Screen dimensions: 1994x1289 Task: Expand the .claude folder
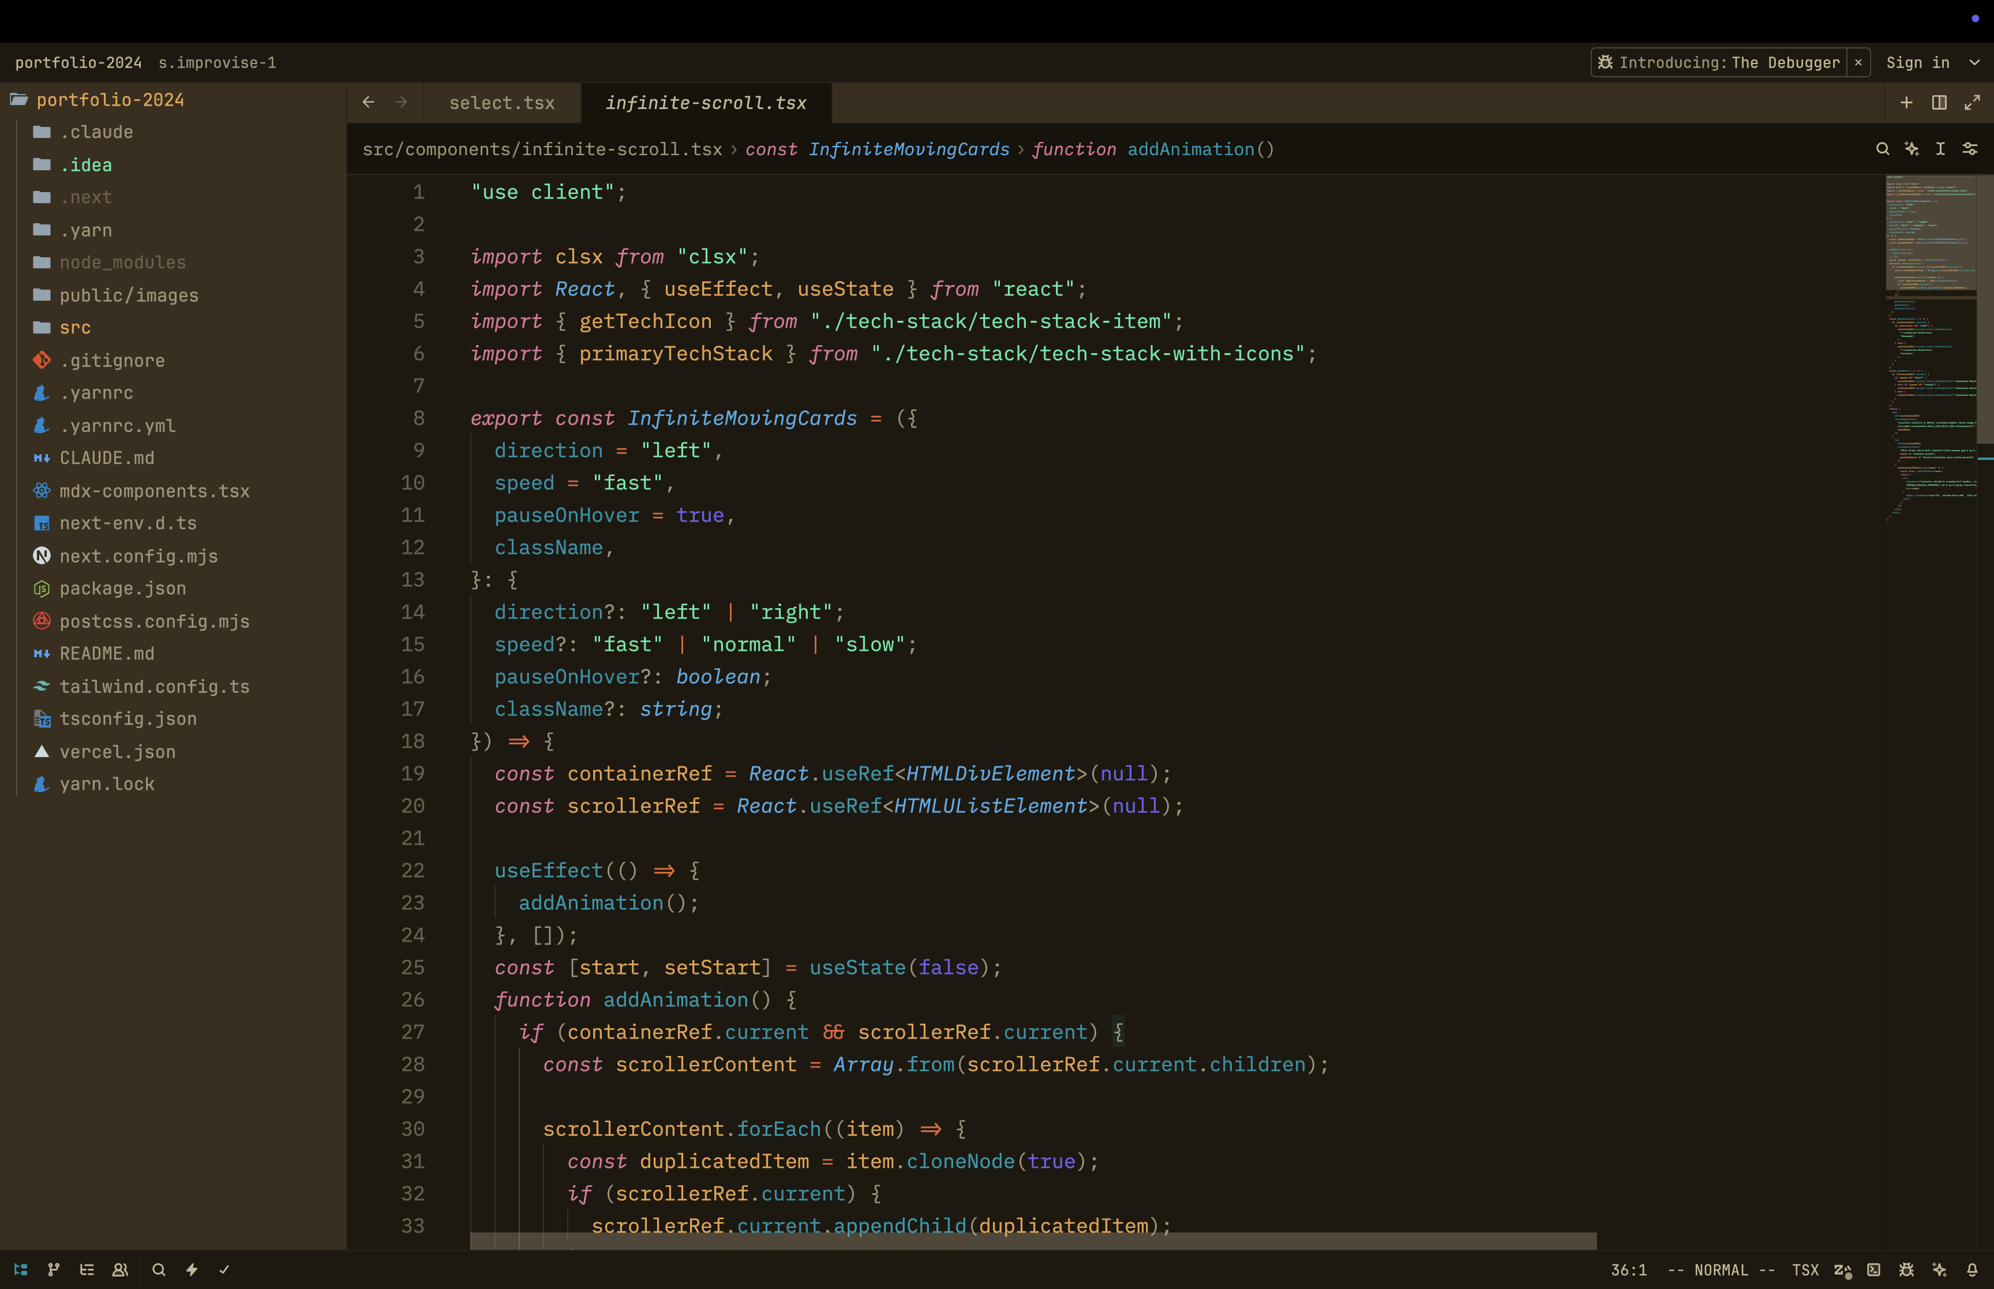click(173, 132)
